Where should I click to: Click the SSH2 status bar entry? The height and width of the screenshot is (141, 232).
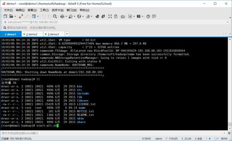click(x=146, y=139)
